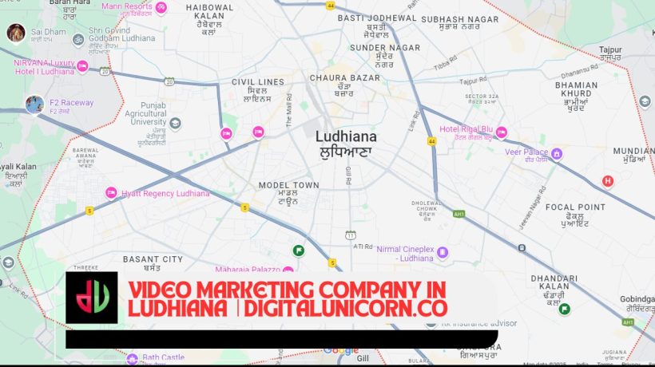Click the Hyatt Regency Ludhiana hotel pin
Screen dimensions: 655x367
click(x=111, y=193)
